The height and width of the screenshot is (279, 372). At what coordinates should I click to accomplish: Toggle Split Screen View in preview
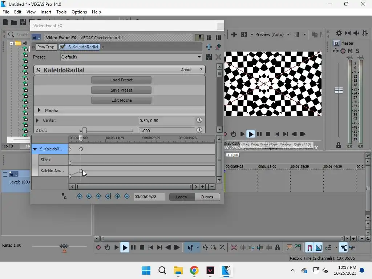coord(244,35)
